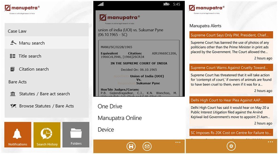Click the Bare Acts section header

coord(17,82)
